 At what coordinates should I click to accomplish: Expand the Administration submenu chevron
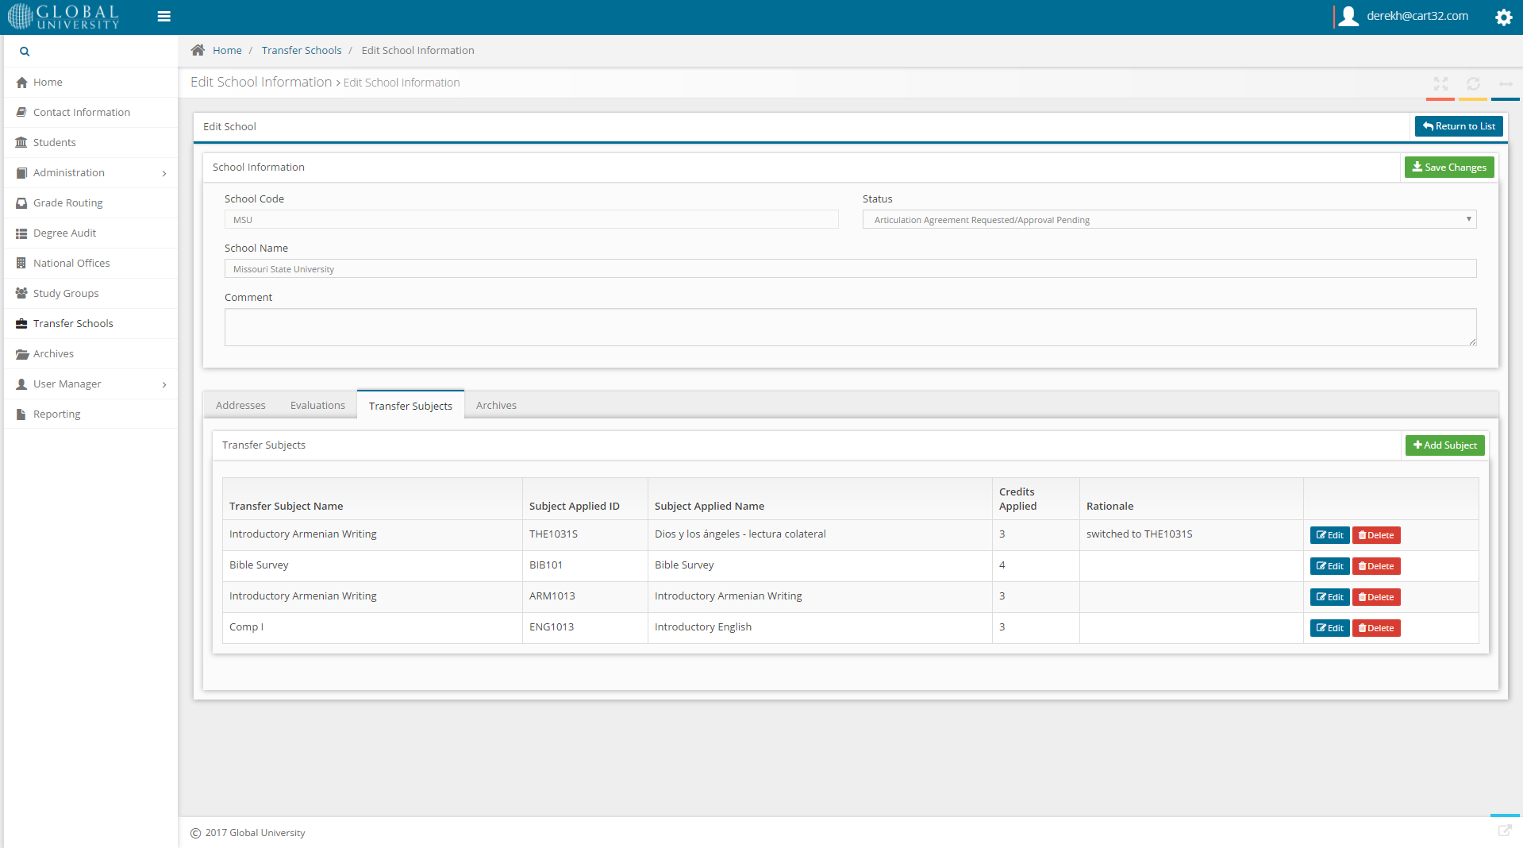coord(164,173)
